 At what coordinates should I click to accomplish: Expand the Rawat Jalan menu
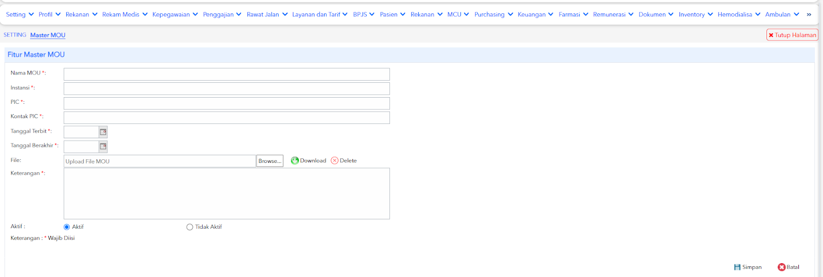[x=267, y=14]
